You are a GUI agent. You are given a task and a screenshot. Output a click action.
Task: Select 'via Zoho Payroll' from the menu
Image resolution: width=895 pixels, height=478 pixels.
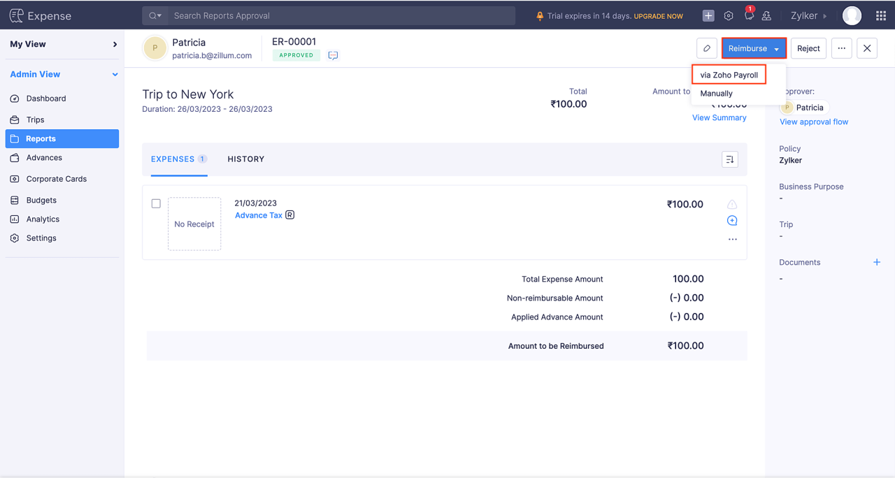coord(728,74)
